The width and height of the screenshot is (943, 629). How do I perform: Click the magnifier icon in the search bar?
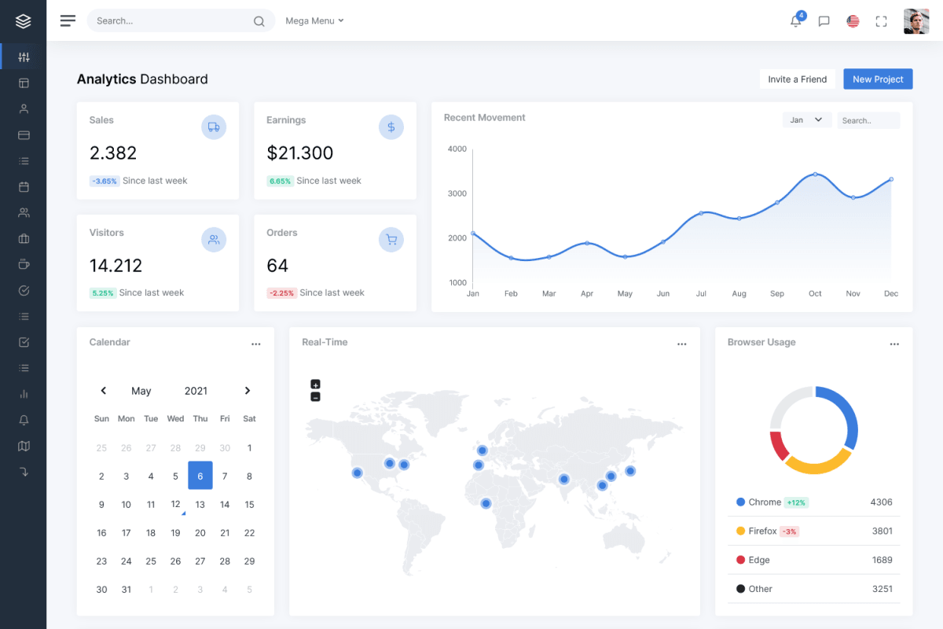coord(259,21)
